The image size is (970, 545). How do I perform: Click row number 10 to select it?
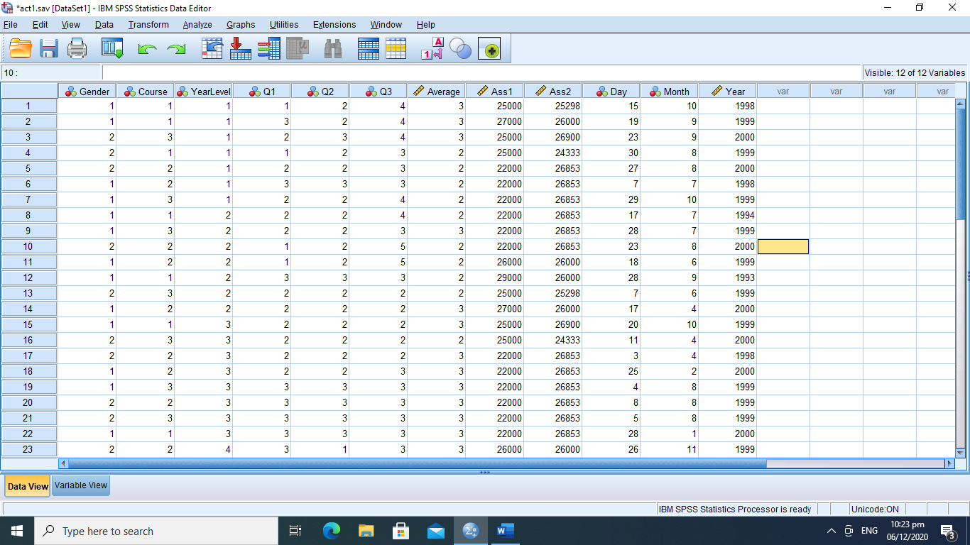click(x=28, y=246)
